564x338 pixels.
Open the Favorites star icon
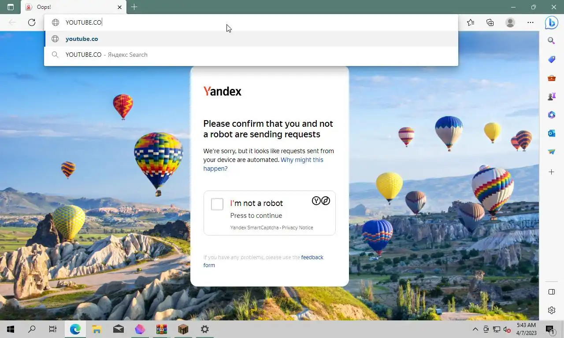471,22
